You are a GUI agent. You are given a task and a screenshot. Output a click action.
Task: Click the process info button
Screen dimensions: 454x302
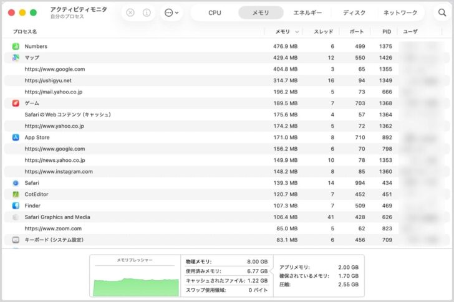[x=147, y=12]
